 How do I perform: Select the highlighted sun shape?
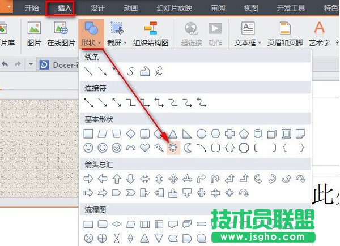tap(173, 148)
